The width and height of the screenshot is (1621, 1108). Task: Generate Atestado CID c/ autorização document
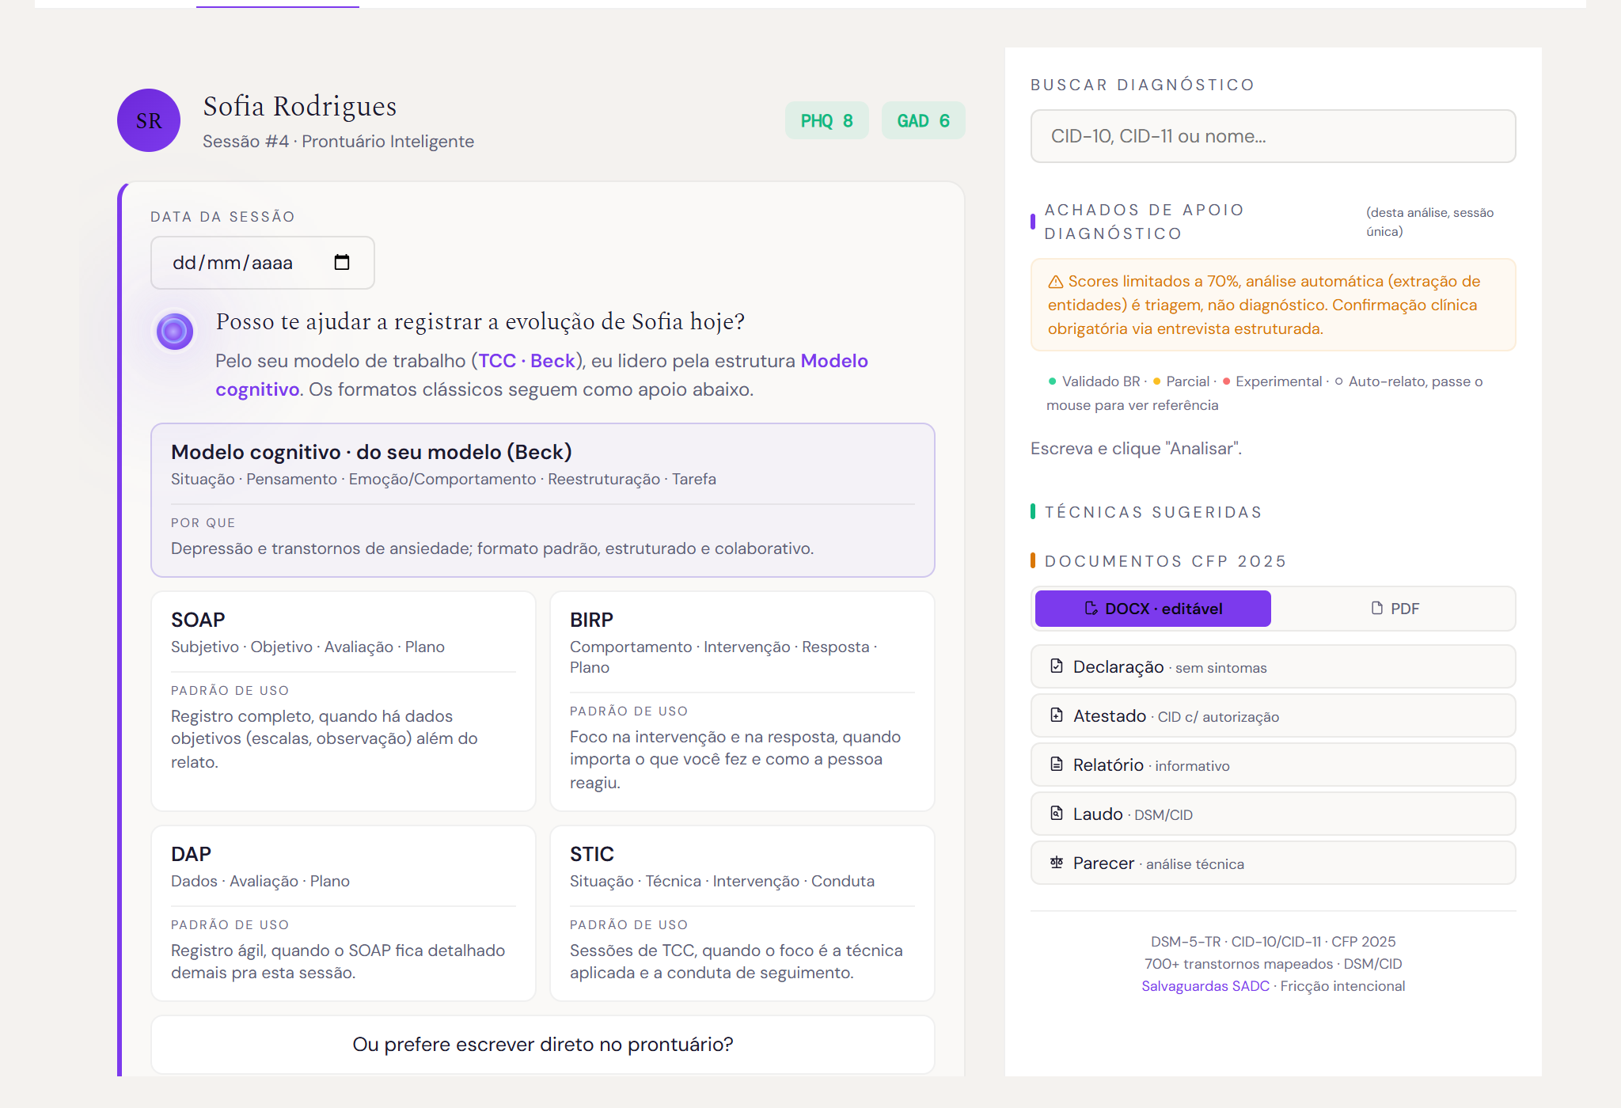coord(1274,715)
